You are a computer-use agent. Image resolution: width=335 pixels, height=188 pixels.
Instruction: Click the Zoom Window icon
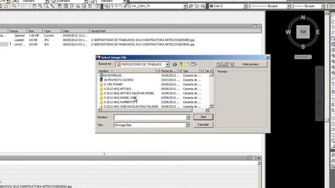[46, 6]
